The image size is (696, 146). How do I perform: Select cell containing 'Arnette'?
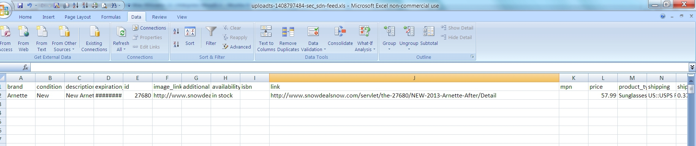click(x=21, y=95)
